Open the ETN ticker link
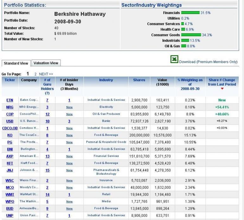The height and width of the screenshot is (220, 244). 10,100
